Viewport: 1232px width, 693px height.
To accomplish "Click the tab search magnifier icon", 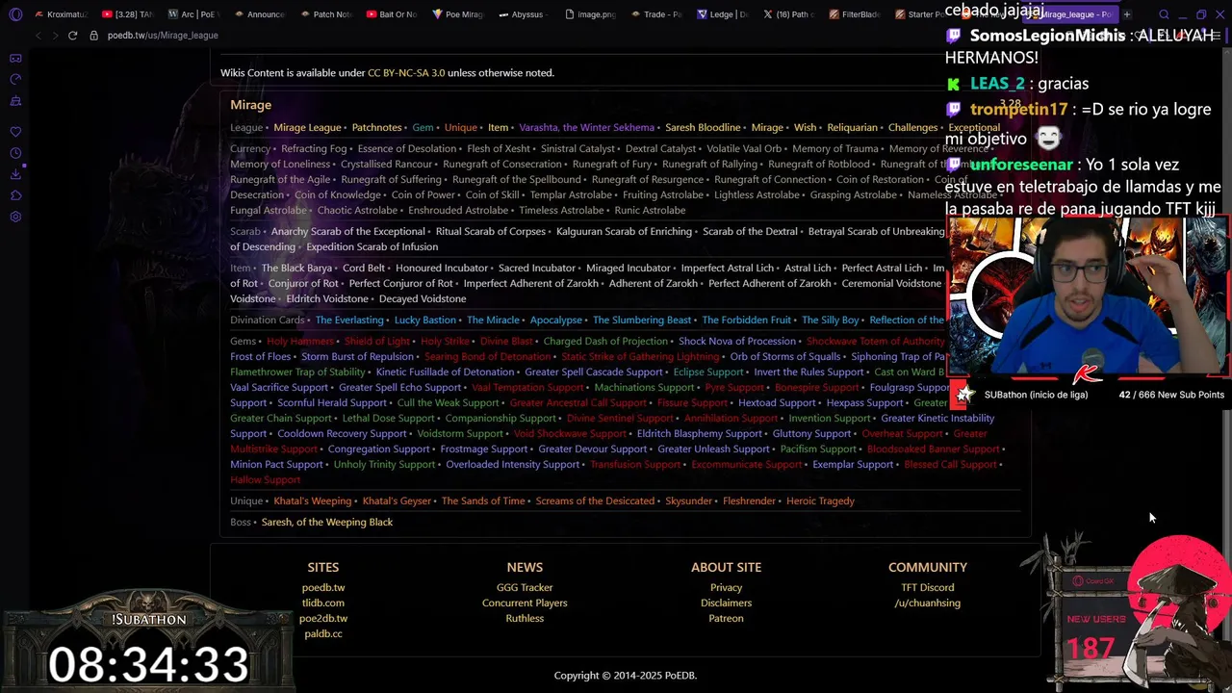I will coord(1164,14).
